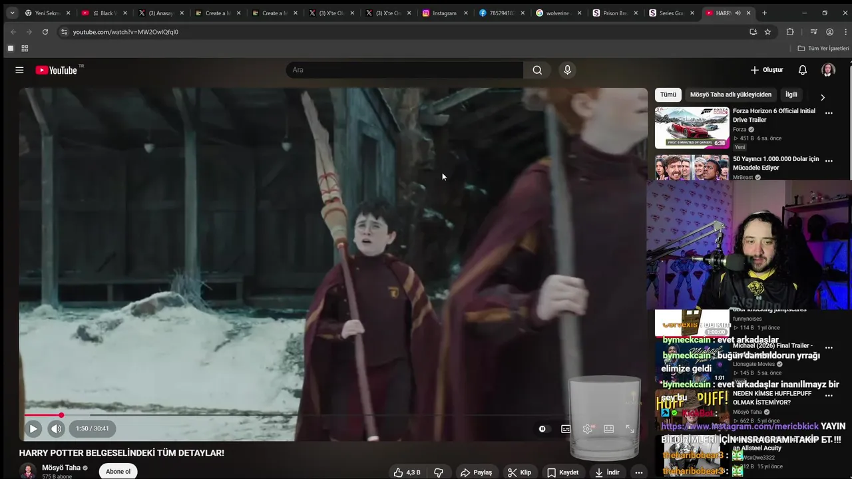The image size is (852, 479).
Task: Play the video
Action: [x=33, y=429]
